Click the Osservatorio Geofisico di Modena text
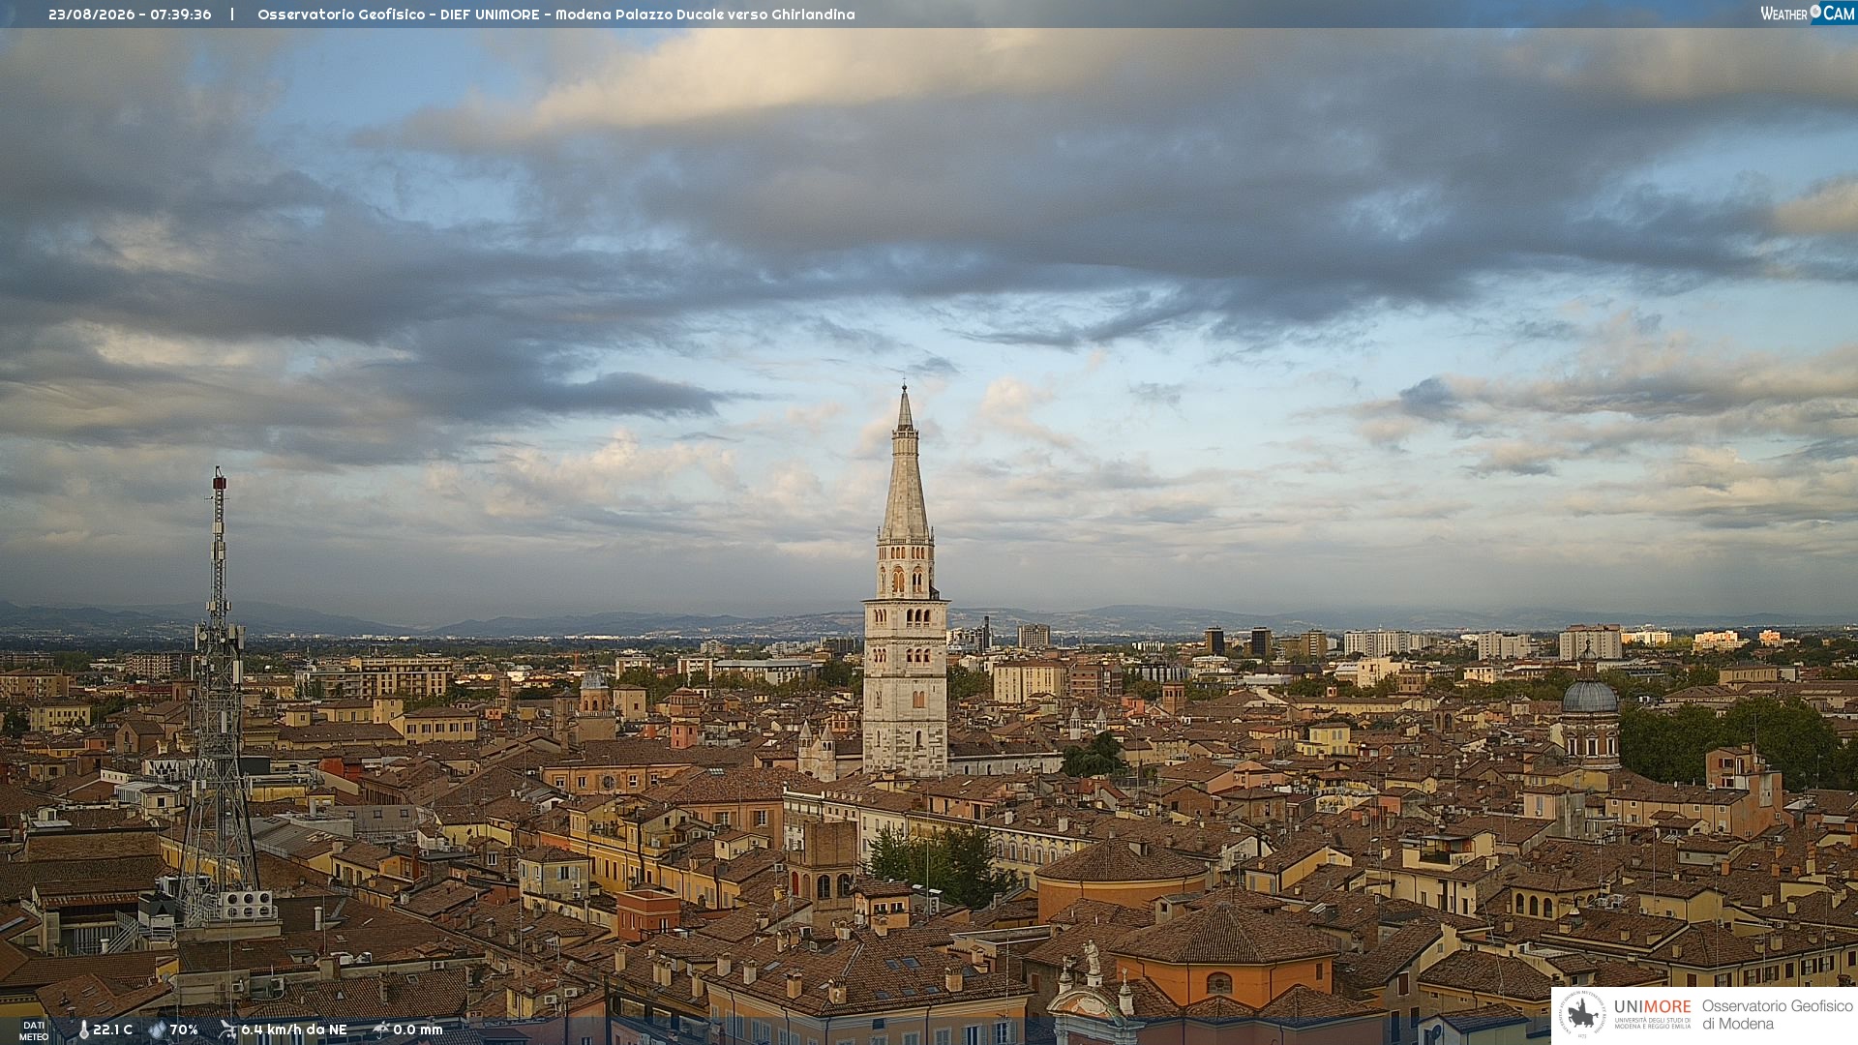The height and width of the screenshot is (1045, 1858). pyautogui.click(x=1777, y=1015)
